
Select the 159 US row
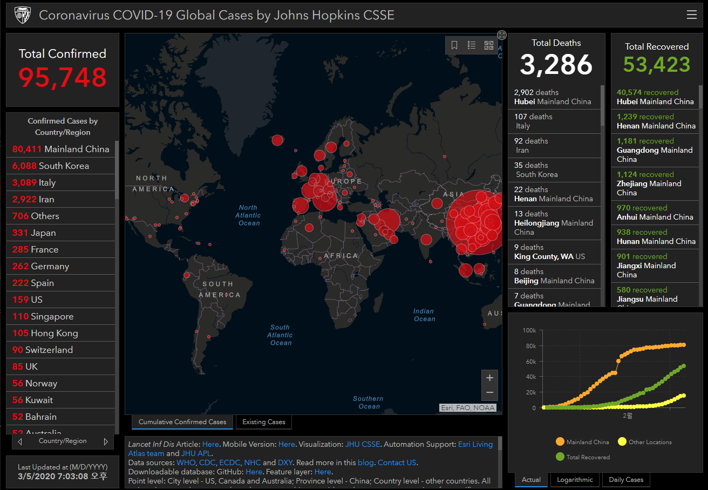61,300
